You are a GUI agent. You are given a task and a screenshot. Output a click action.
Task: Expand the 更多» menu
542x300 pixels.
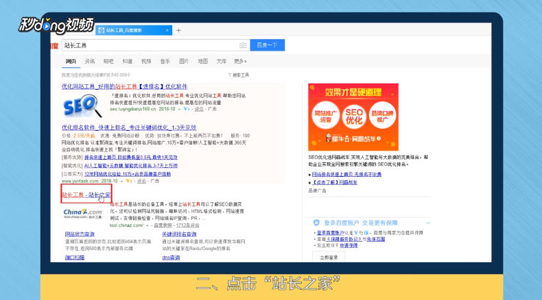point(240,61)
